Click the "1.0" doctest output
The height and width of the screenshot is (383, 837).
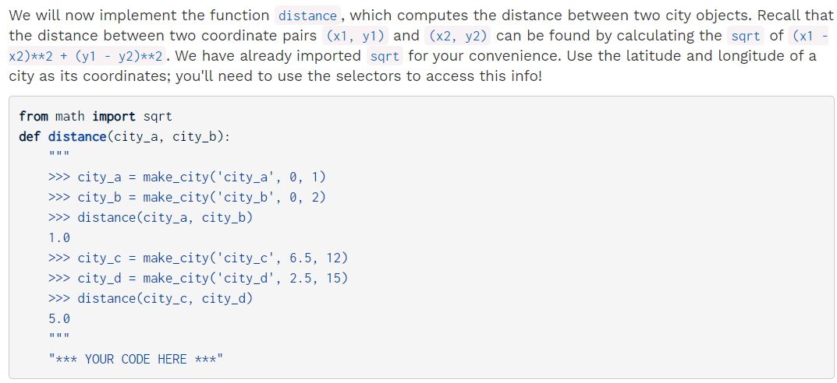coord(59,237)
